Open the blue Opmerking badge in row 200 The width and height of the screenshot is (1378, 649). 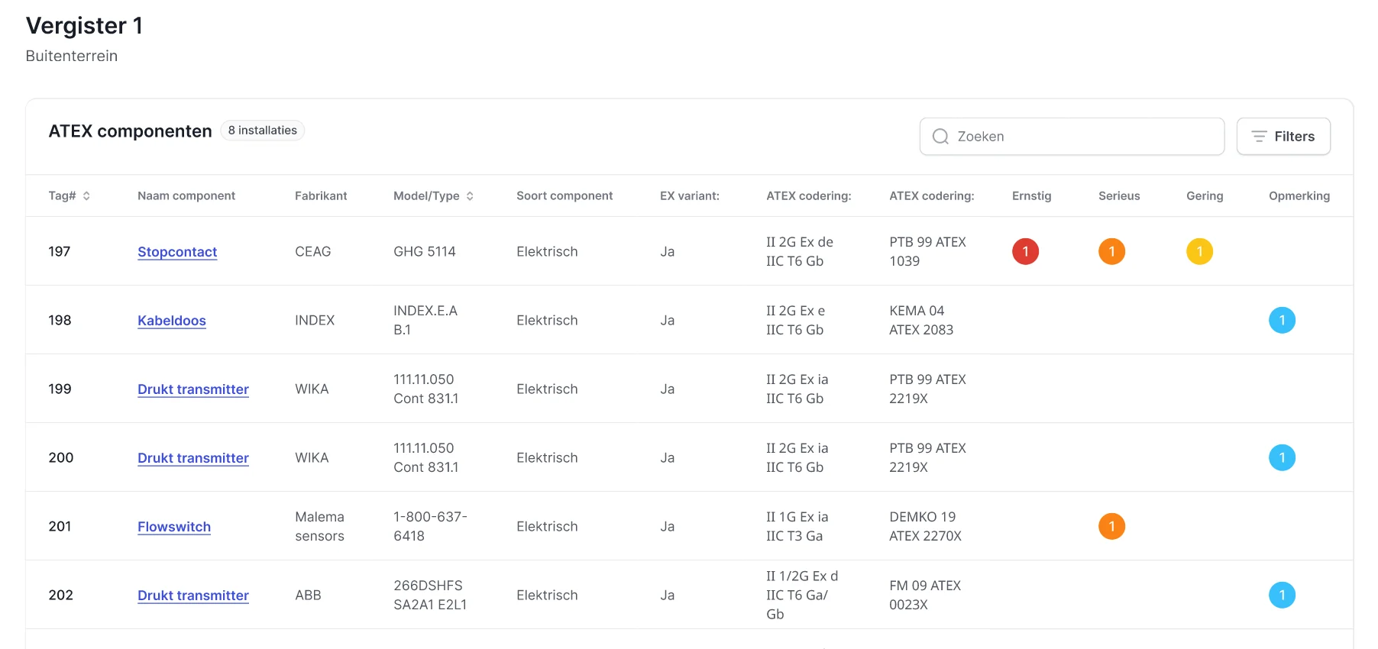(1282, 457)
